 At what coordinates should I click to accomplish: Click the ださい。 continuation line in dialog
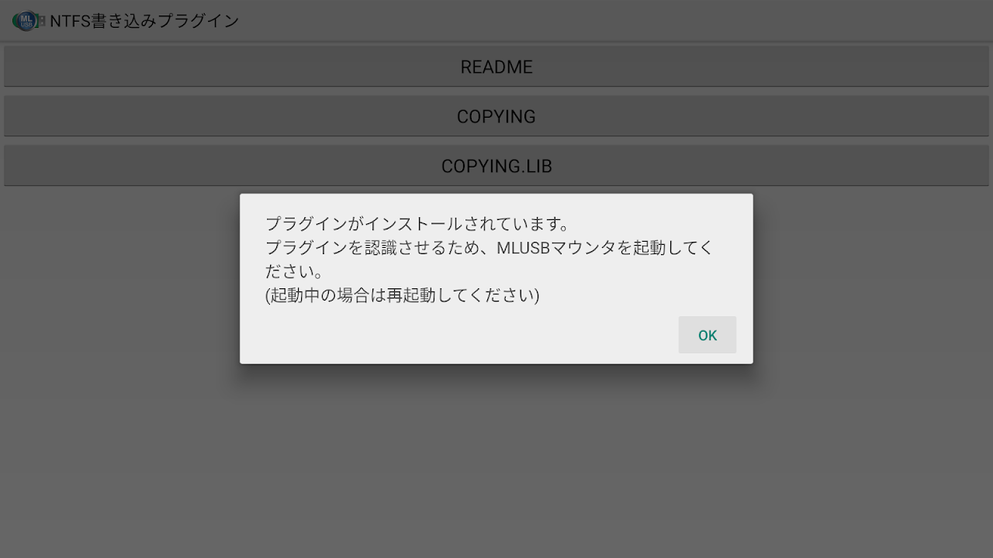[x=294, y=272]
